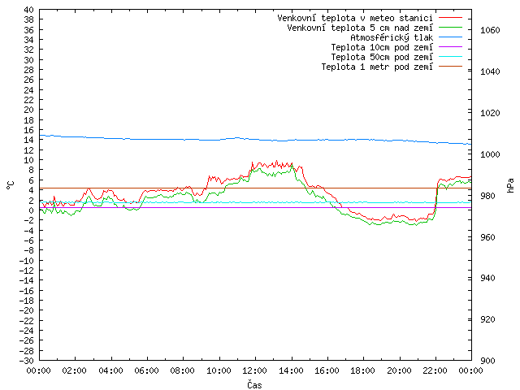Click the 30 °C axis value
The height and width of the screenshot is (390, 520).
(x=29, y=60)
